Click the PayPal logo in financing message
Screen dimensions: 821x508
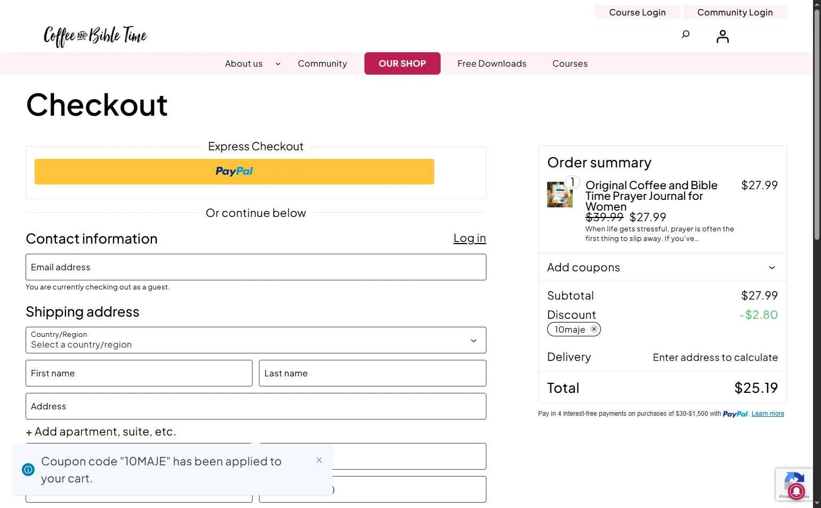735,414
